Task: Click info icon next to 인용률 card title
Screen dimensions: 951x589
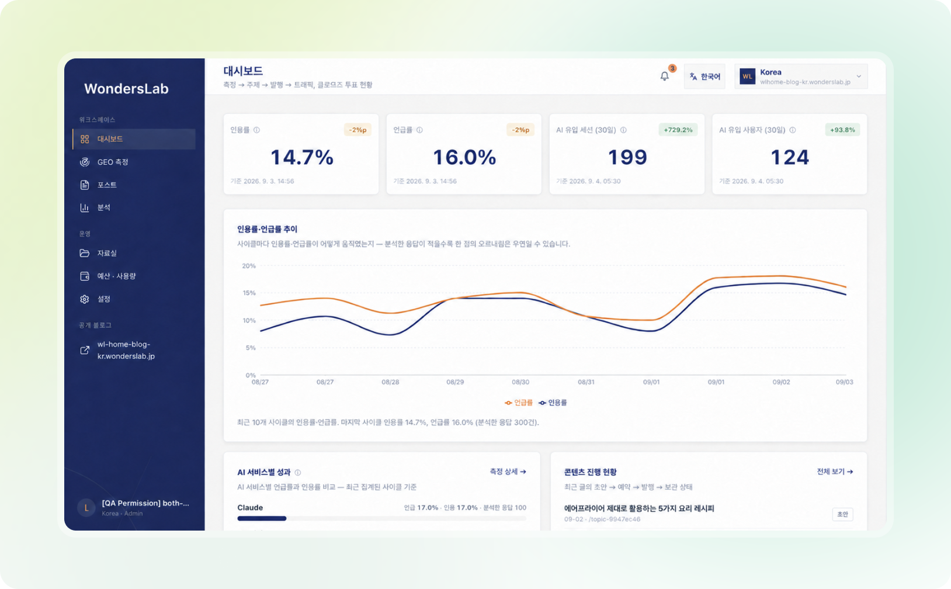Action: [x=256, y=130]
